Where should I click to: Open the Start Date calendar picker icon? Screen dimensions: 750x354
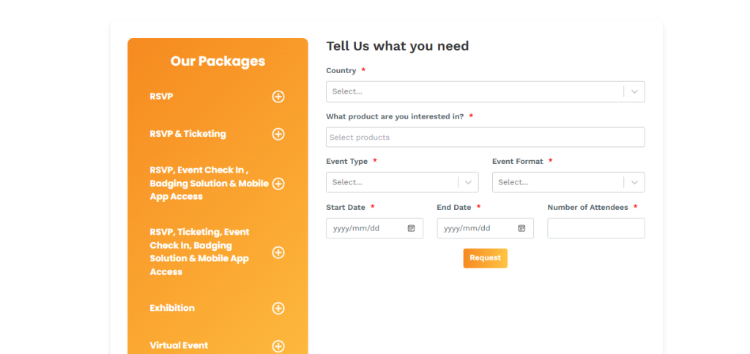[411, 228]
